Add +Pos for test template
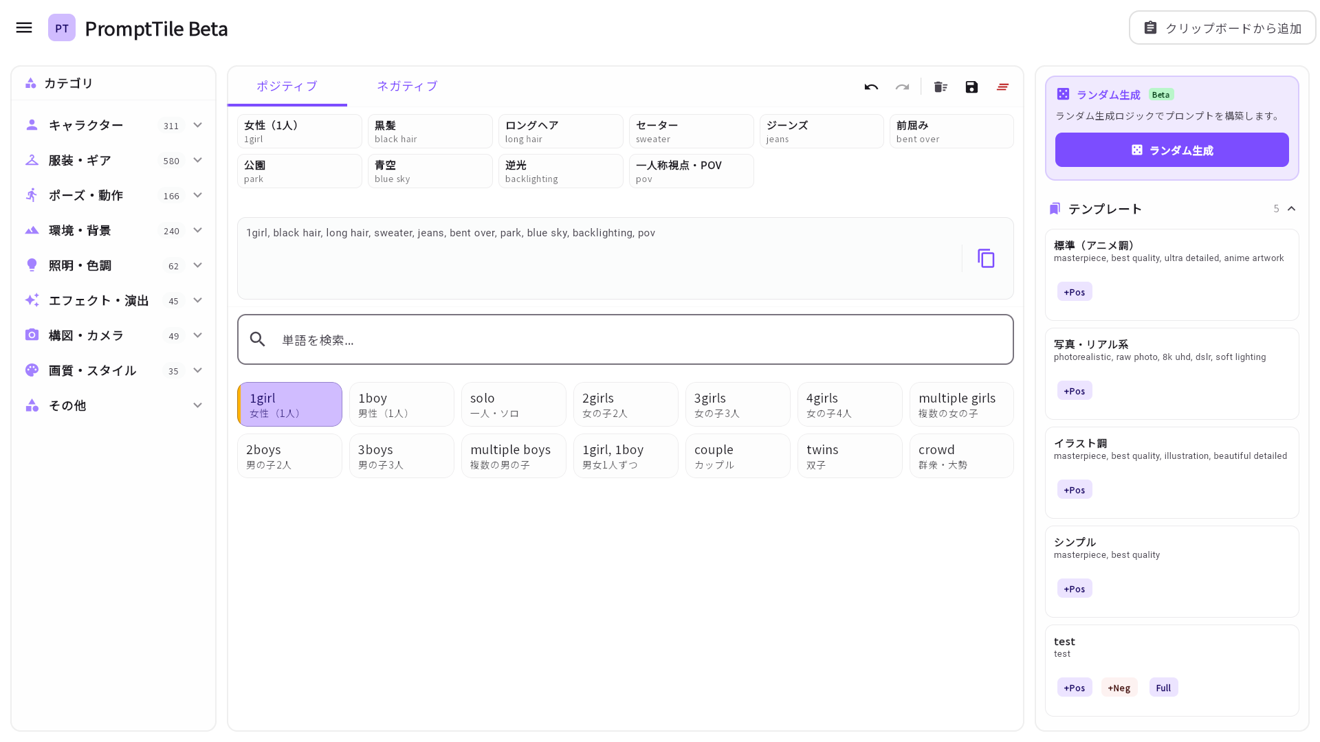 click(1075, 688)
